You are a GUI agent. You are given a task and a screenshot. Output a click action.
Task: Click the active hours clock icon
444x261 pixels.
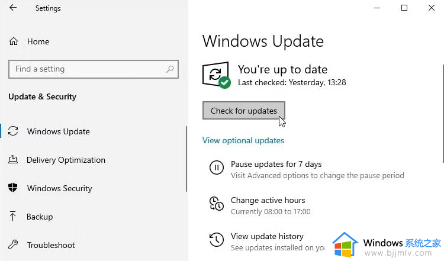216,204
